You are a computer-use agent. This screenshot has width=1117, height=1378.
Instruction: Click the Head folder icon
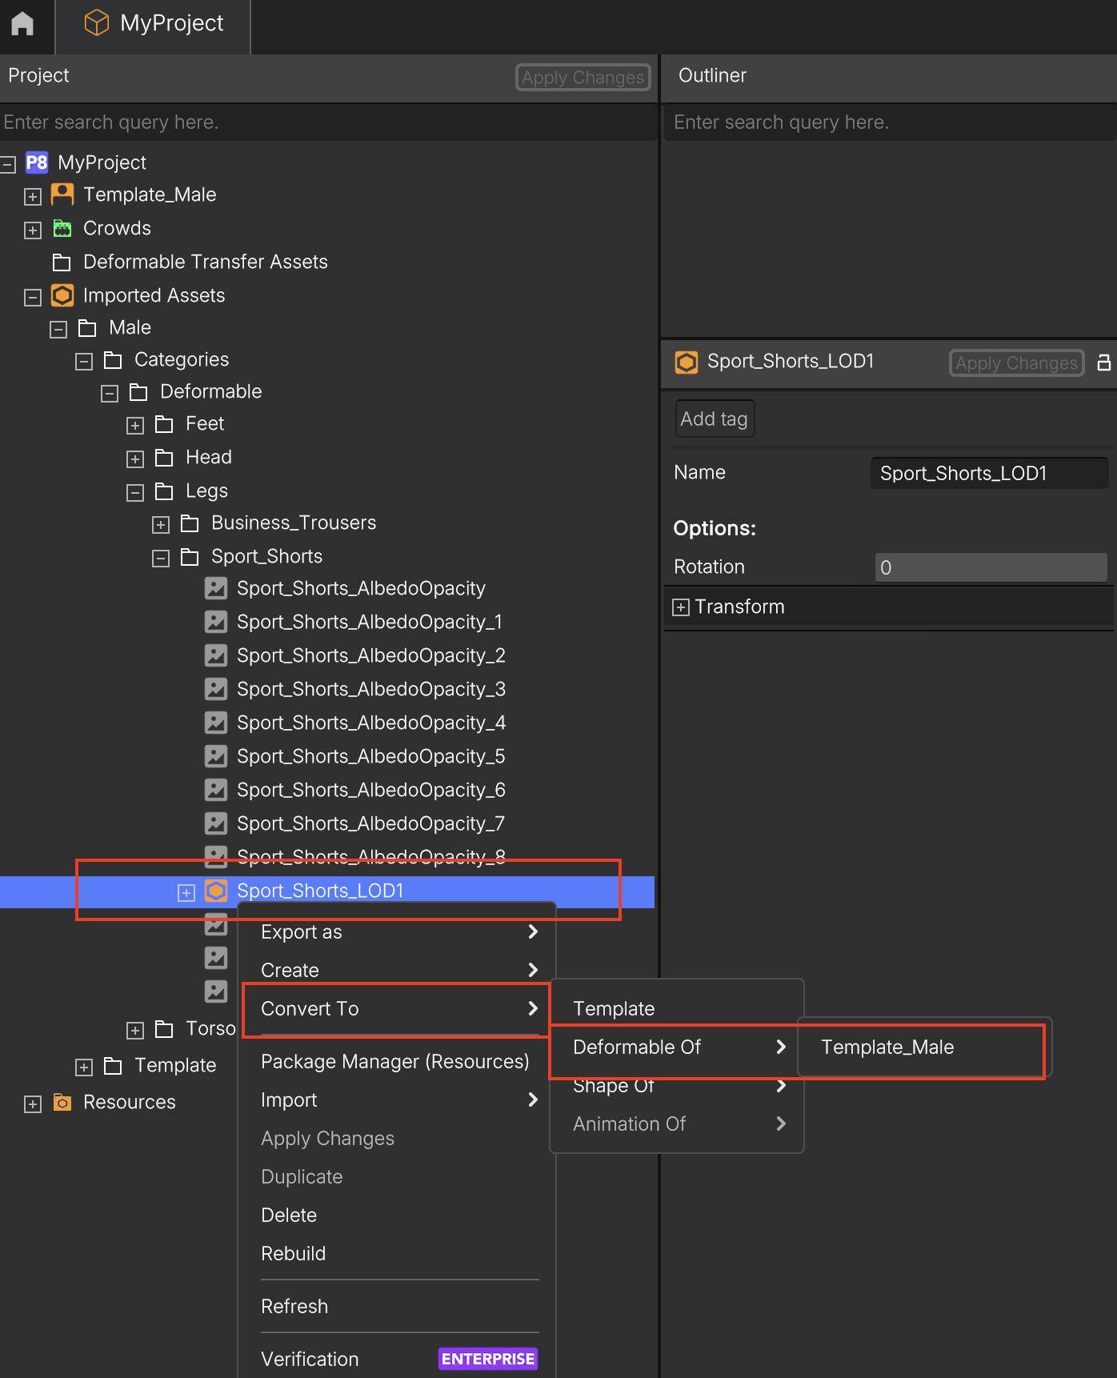[x=164, y=458]
